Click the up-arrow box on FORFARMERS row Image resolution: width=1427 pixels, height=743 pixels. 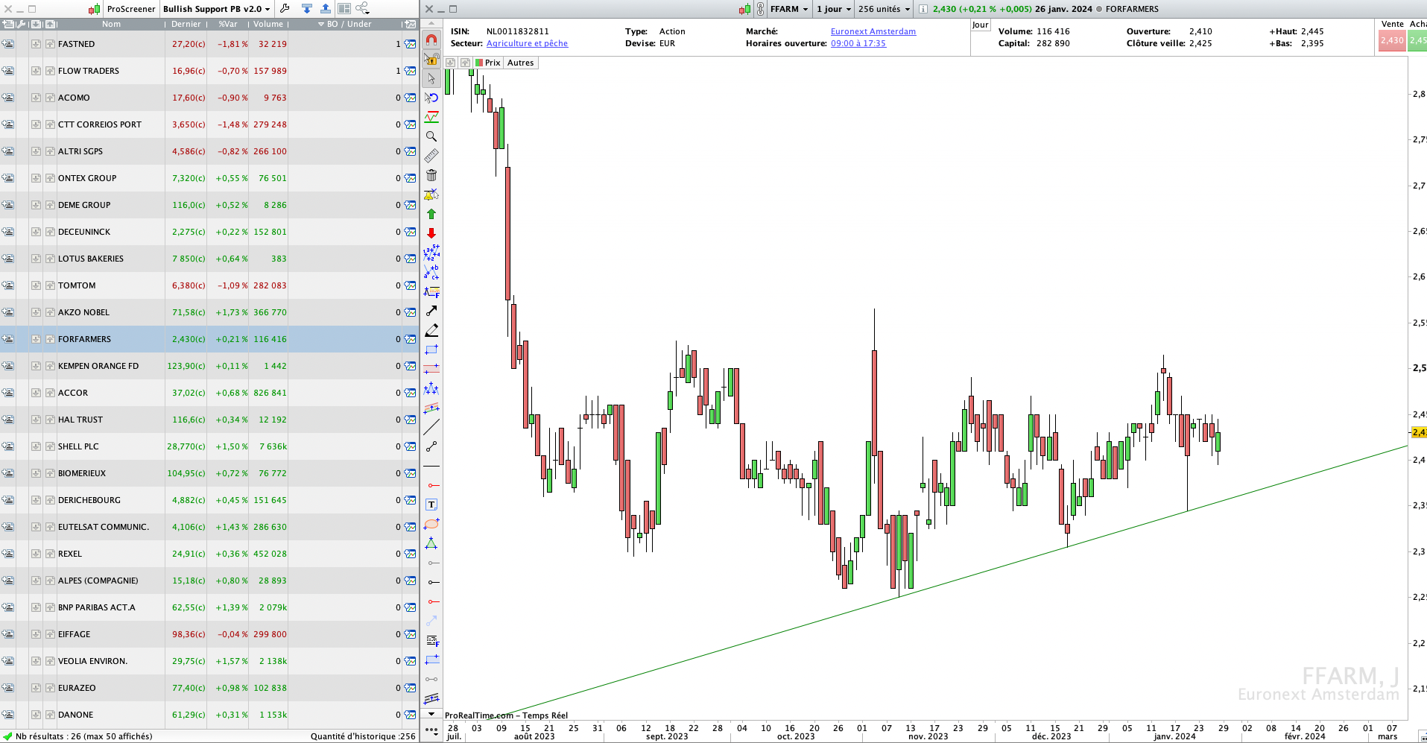(x=50, y=339)
